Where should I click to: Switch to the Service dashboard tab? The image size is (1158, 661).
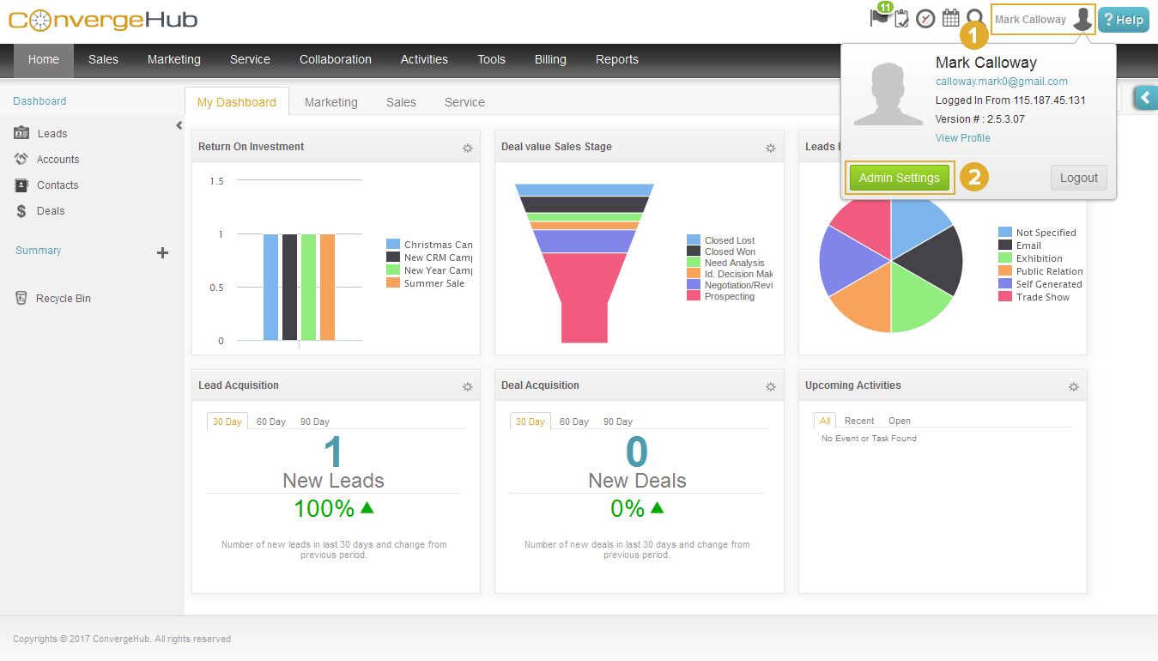464,102
